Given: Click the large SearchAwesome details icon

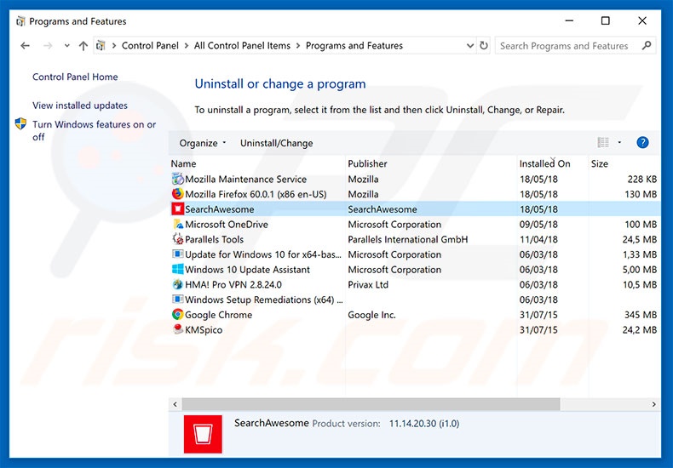Looking at the screenshot, I should (203, 434).
